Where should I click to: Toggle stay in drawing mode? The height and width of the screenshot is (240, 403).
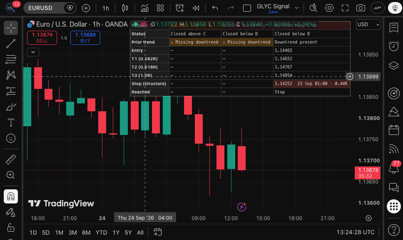click(11, 212)
